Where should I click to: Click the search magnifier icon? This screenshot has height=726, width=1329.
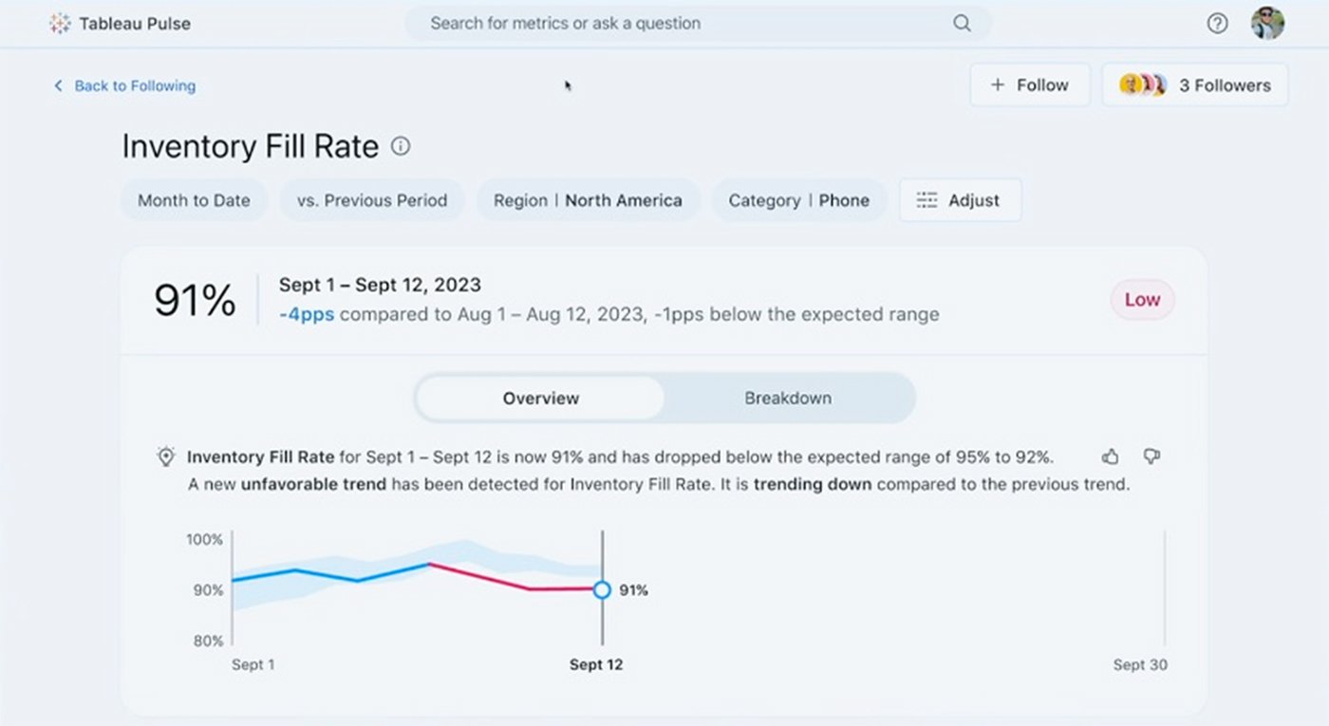coord(962,24)
